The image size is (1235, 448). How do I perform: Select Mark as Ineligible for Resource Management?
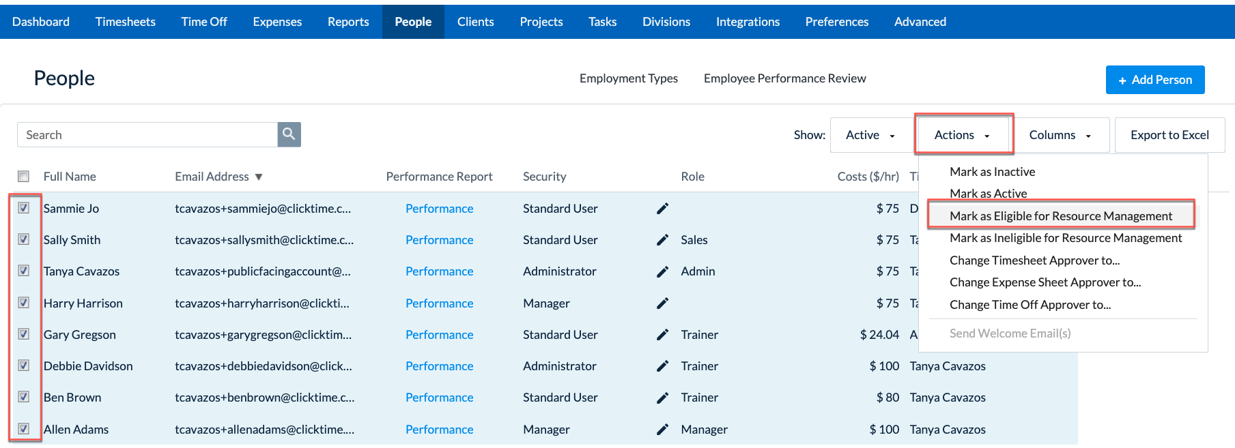click(1066, 238)
